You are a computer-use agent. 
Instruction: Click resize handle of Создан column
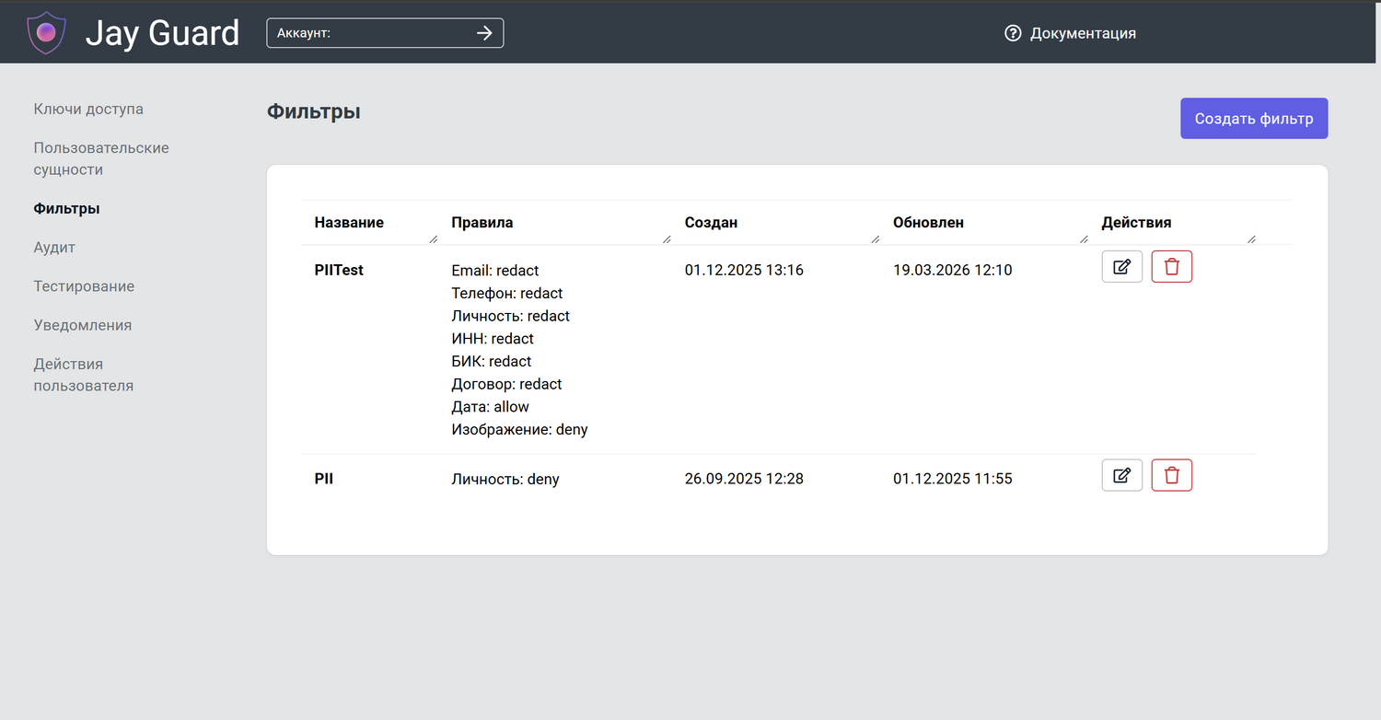875,239
